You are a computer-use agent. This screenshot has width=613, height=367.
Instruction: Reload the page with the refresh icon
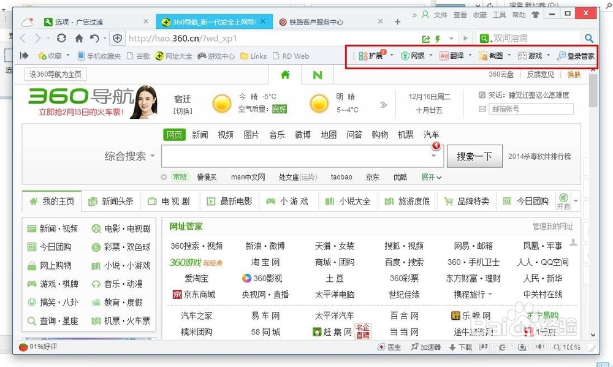61,38
